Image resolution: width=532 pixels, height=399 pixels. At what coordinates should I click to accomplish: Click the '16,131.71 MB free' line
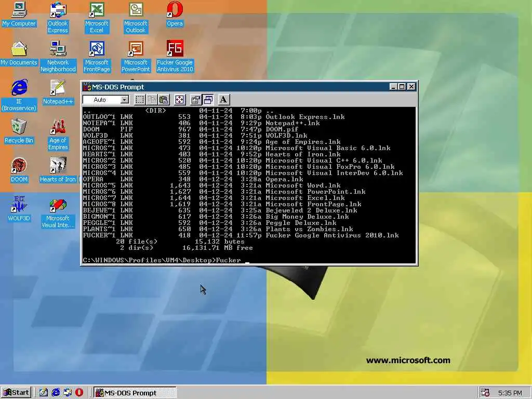pyautogui.click(x=218, y=248)
